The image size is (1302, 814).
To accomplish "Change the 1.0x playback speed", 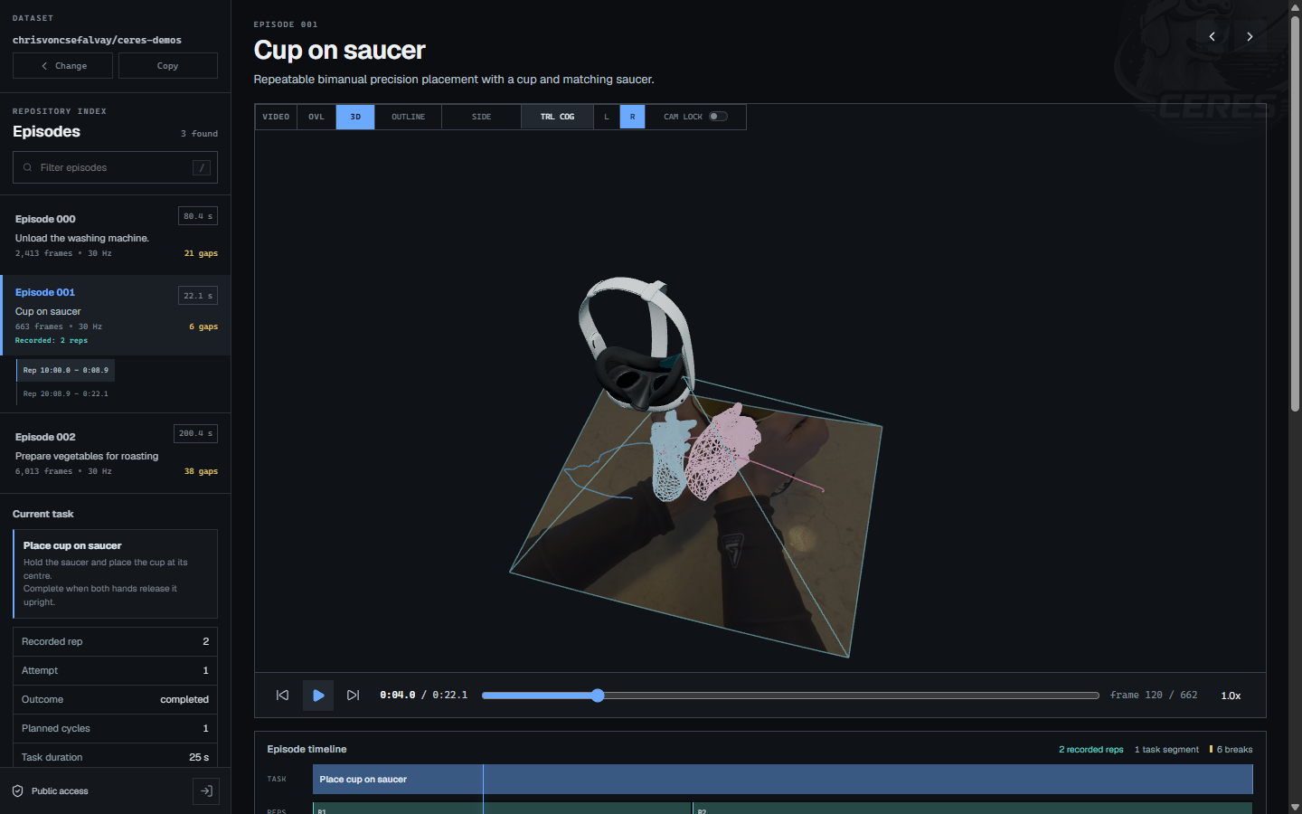I will [x=1231, y=696].
